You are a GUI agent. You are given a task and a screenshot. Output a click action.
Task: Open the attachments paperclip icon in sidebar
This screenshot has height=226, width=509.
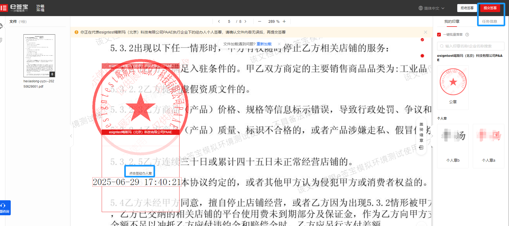[1, 40]
